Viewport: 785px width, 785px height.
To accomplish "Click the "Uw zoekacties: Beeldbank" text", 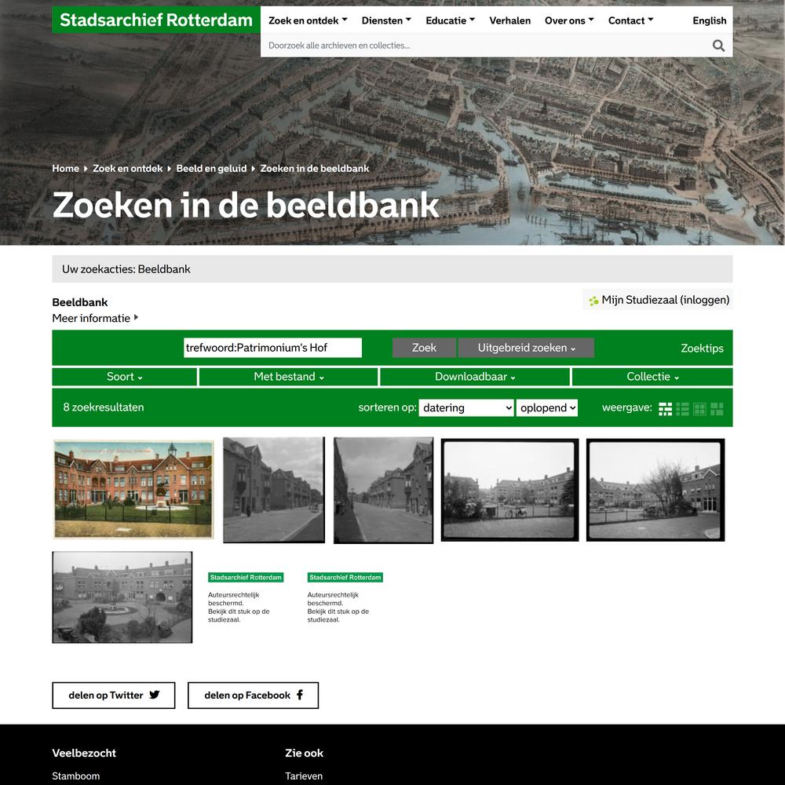I will tap(126, 269).
